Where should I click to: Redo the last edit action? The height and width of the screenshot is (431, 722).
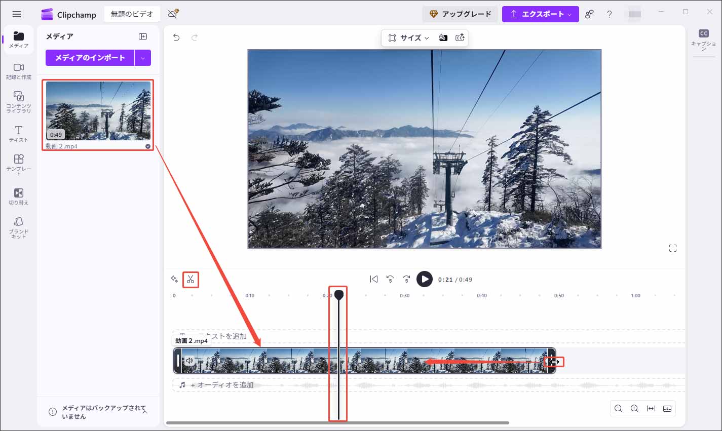[x=195, y=37]
